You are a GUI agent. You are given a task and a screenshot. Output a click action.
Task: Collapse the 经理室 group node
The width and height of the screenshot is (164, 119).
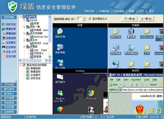[24, 47]
